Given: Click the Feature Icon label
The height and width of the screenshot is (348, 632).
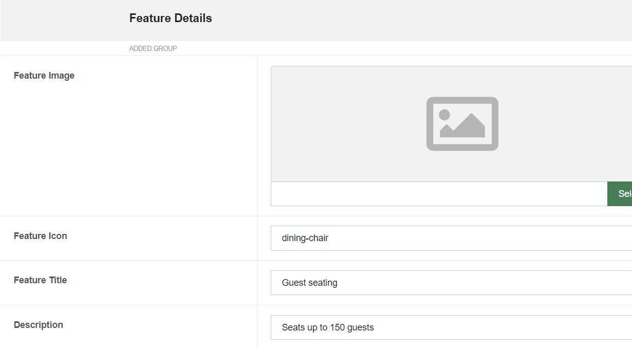Looking at the screenshot, I should tap(41, 236).
